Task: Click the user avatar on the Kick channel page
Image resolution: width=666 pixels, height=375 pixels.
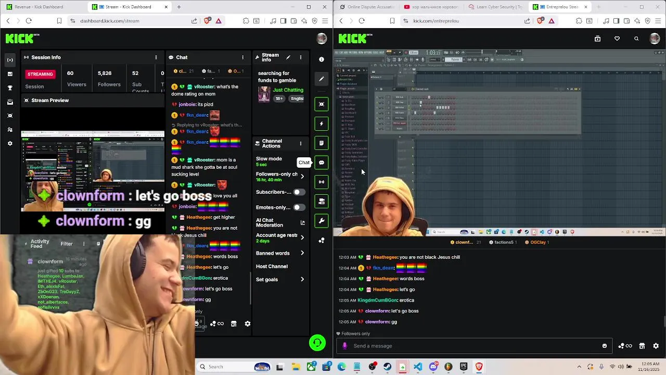Action: [x=655, y=39]
